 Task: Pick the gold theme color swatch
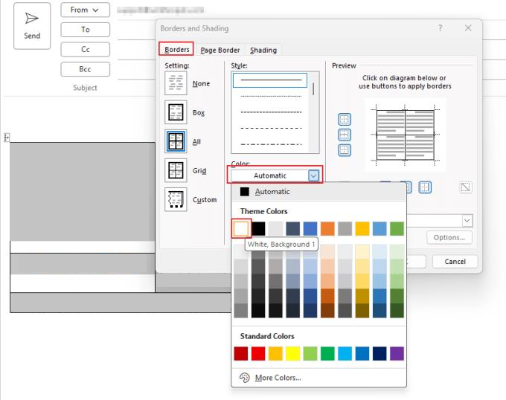tap(362, 228)
